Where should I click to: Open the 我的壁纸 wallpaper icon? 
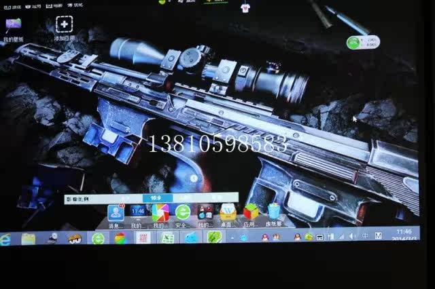(12, 26)
